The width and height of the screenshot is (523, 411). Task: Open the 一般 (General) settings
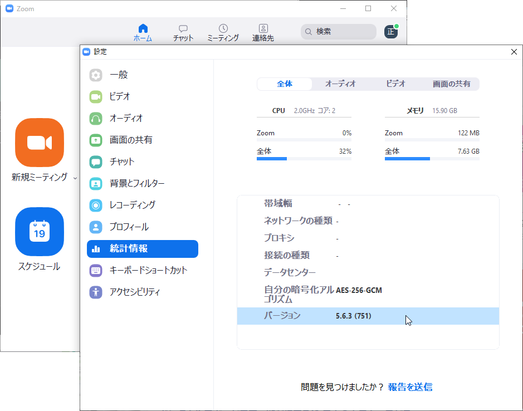118,75
